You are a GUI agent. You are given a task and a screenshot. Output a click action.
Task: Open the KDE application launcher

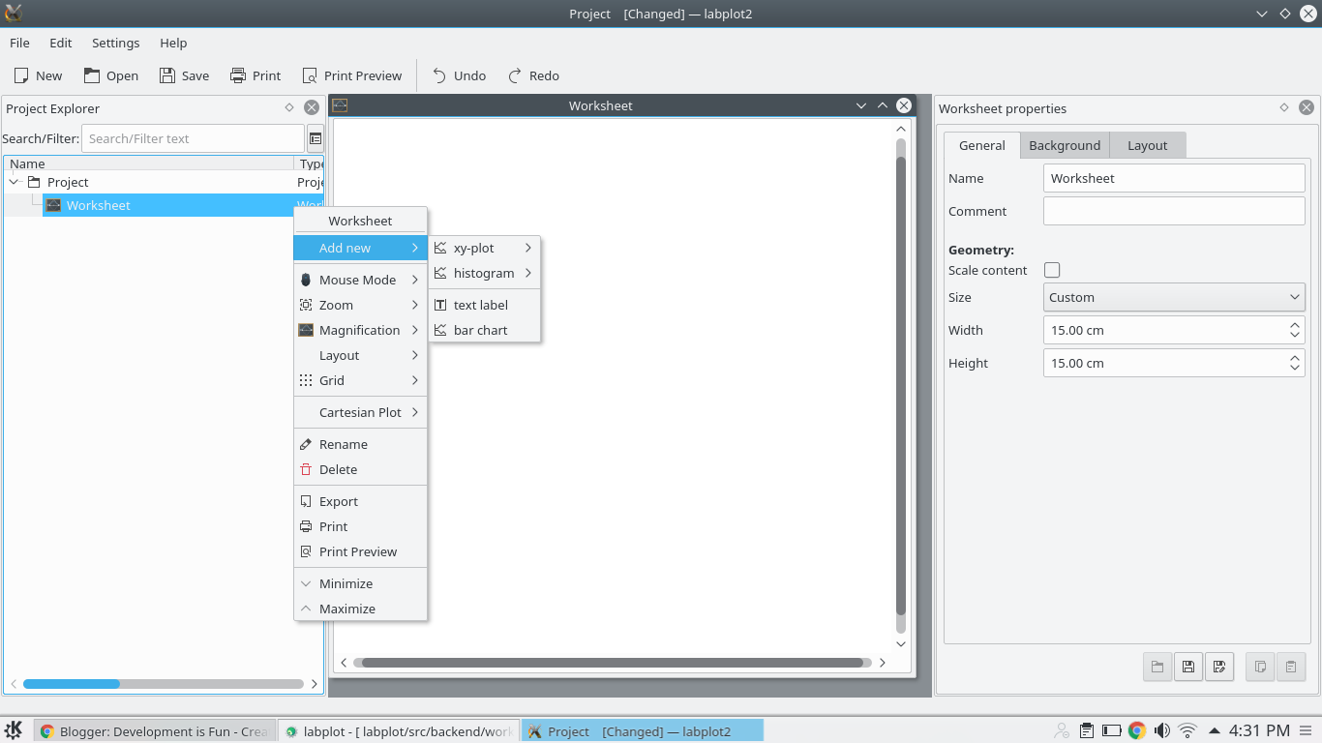pos(14,730)
